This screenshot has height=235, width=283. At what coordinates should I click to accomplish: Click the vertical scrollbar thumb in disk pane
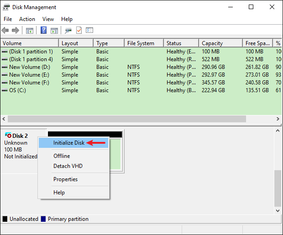278,188
